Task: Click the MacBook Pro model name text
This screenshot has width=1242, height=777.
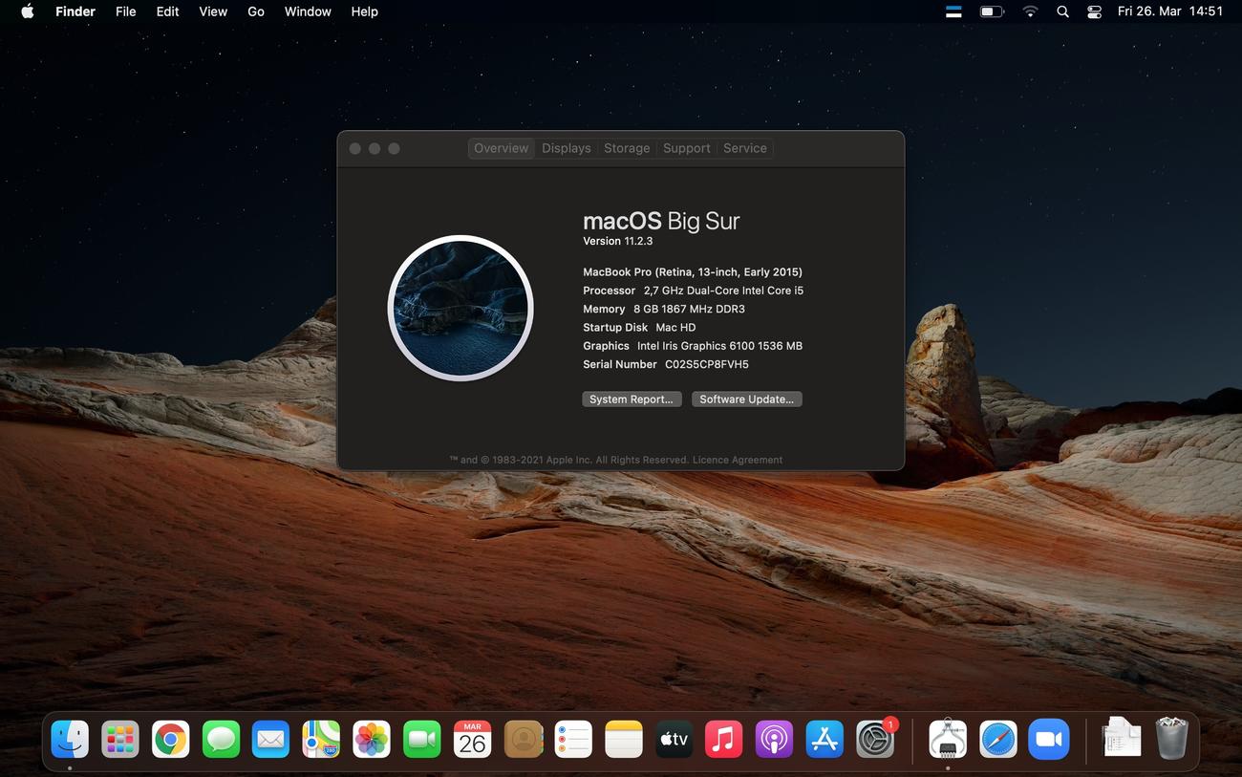Action: click(x=693, y=272)
